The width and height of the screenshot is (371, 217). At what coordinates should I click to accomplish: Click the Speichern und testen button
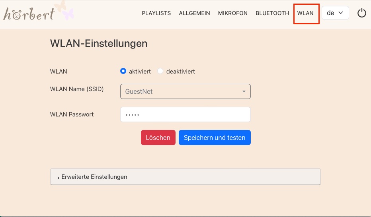pyautogui.click(x=215, y=138)
